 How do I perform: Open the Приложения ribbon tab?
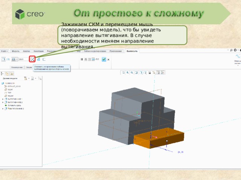116,51
